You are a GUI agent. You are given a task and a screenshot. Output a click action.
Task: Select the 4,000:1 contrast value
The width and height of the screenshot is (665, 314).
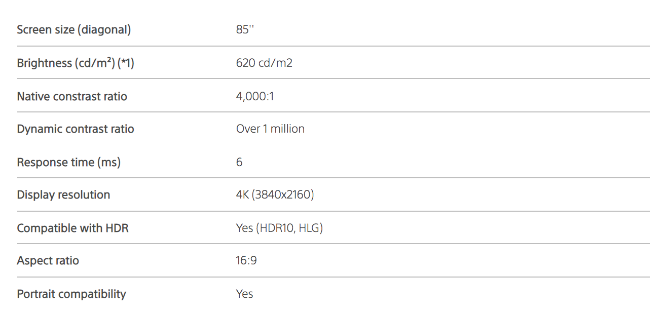[x=255, y=96]
